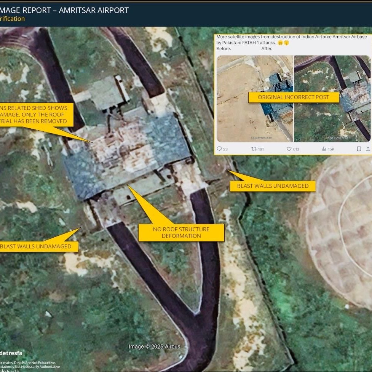Click the 'ORIGINAL INCORRECT POST' banner
Viewport: 372px width, 372px height.
point(294,97)
